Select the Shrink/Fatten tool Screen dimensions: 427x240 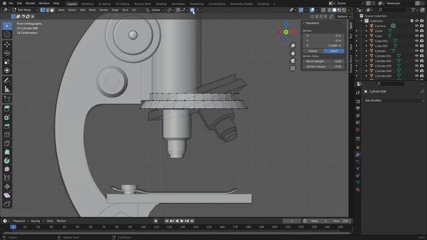pyautogui.click(x=7, y=187)
